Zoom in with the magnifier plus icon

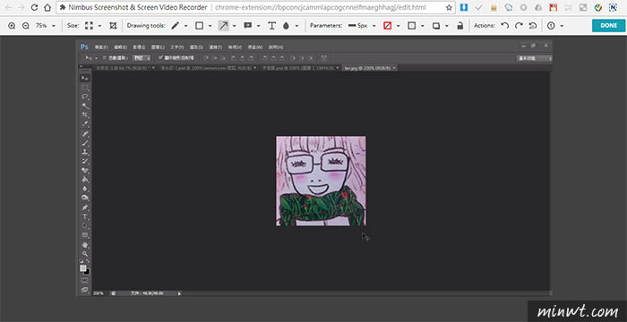(12, 26)
